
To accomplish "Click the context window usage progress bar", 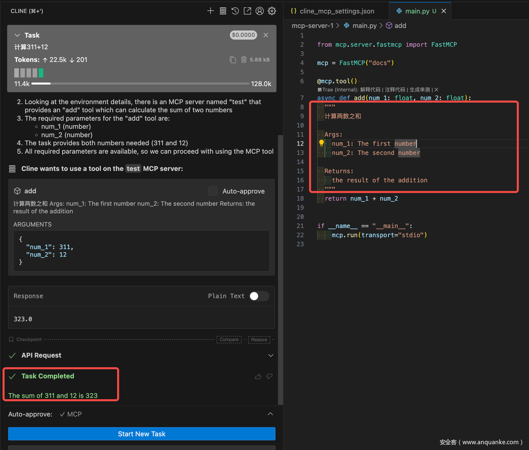I will (x=140, y=84).
